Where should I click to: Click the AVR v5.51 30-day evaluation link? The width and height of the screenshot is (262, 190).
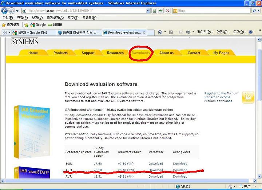(x=98, y=177)
